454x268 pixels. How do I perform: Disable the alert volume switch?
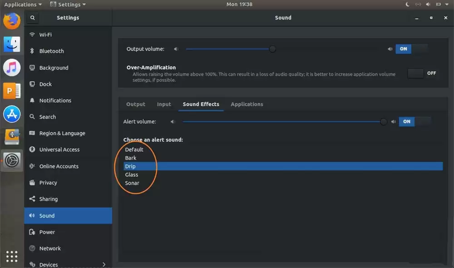(x=415, y=121)
